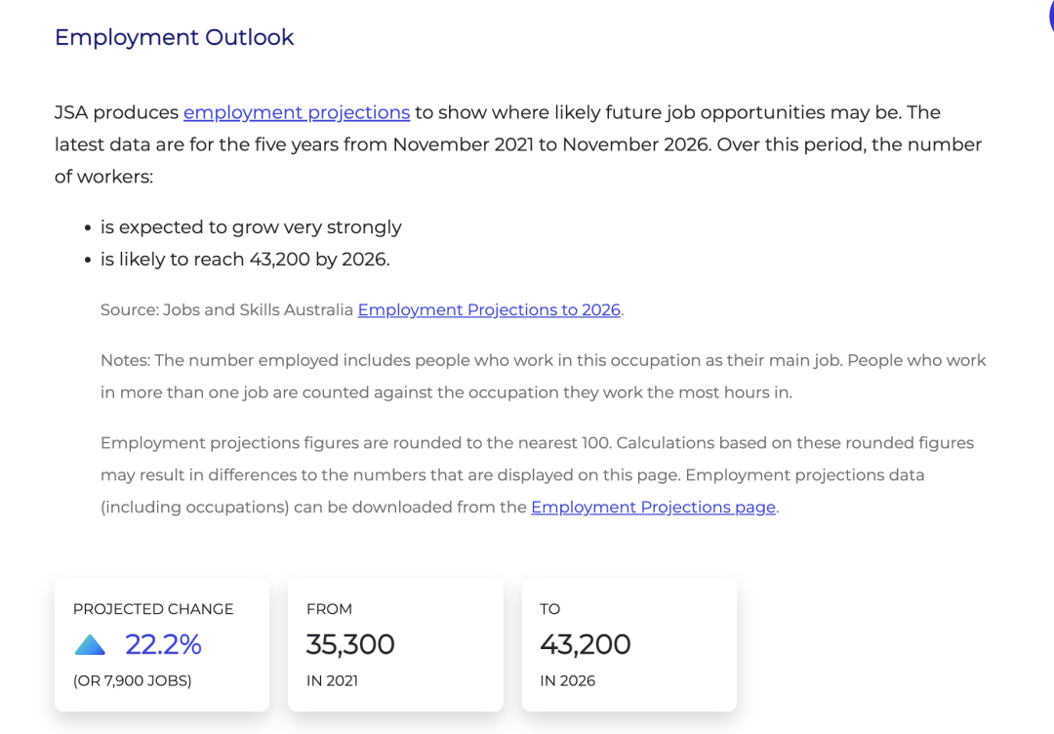Click the 'Notes:' paragraph about number employed
Viewport: 1054px width, 734px height.
(x=543, y=376)
